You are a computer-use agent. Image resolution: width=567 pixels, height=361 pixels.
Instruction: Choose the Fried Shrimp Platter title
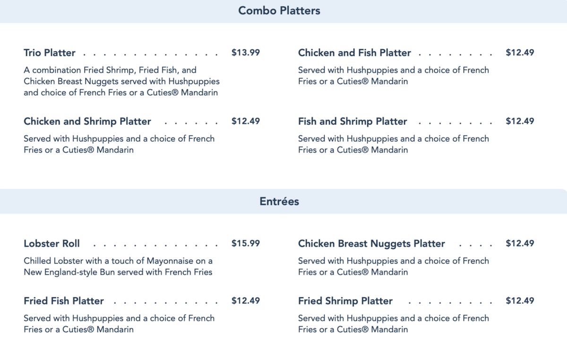point(345,301)
